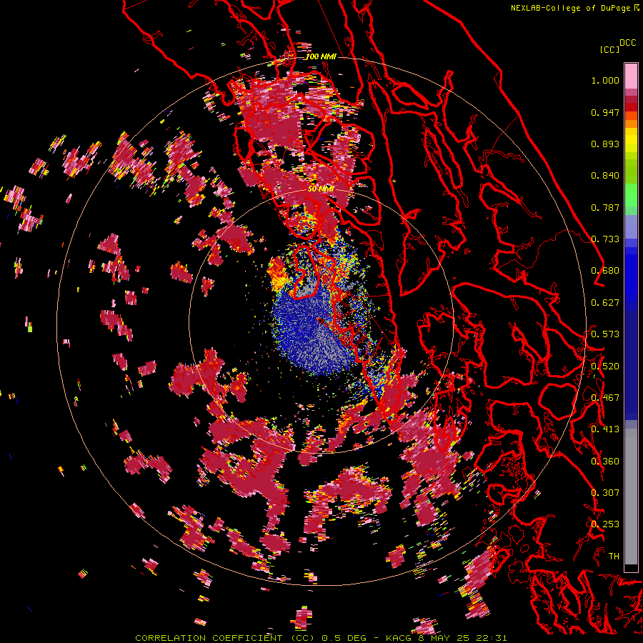643x643 pixels.
Task: Click the 0.520 scale value
Action: point(605,367)
